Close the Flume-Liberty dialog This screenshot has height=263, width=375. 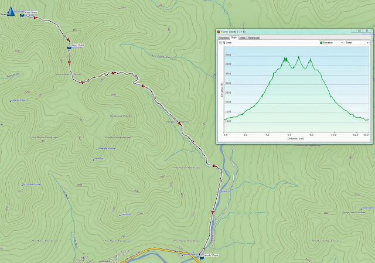(367, 31)
